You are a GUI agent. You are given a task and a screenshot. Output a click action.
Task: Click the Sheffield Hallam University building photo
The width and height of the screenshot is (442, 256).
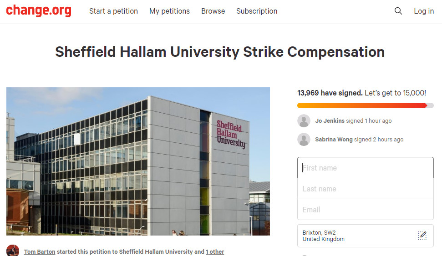coord(138,161)
